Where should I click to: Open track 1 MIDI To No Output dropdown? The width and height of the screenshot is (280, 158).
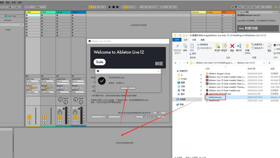pos(33,92)
